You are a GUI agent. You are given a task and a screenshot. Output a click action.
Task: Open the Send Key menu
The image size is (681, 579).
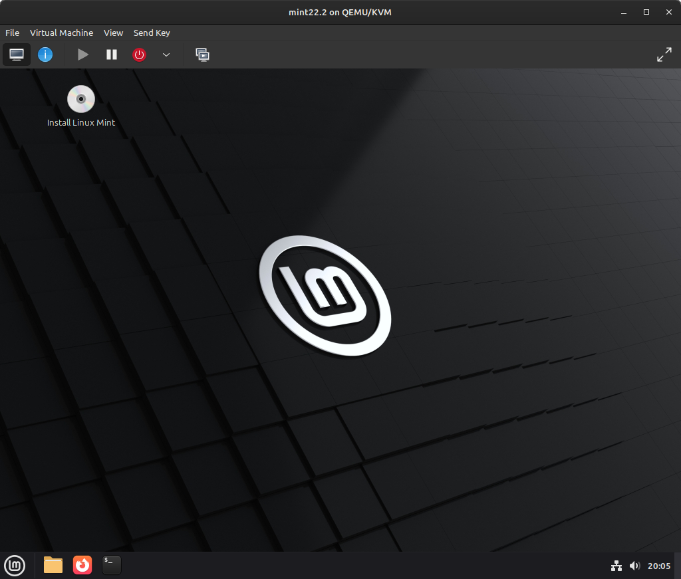point(152,33)
